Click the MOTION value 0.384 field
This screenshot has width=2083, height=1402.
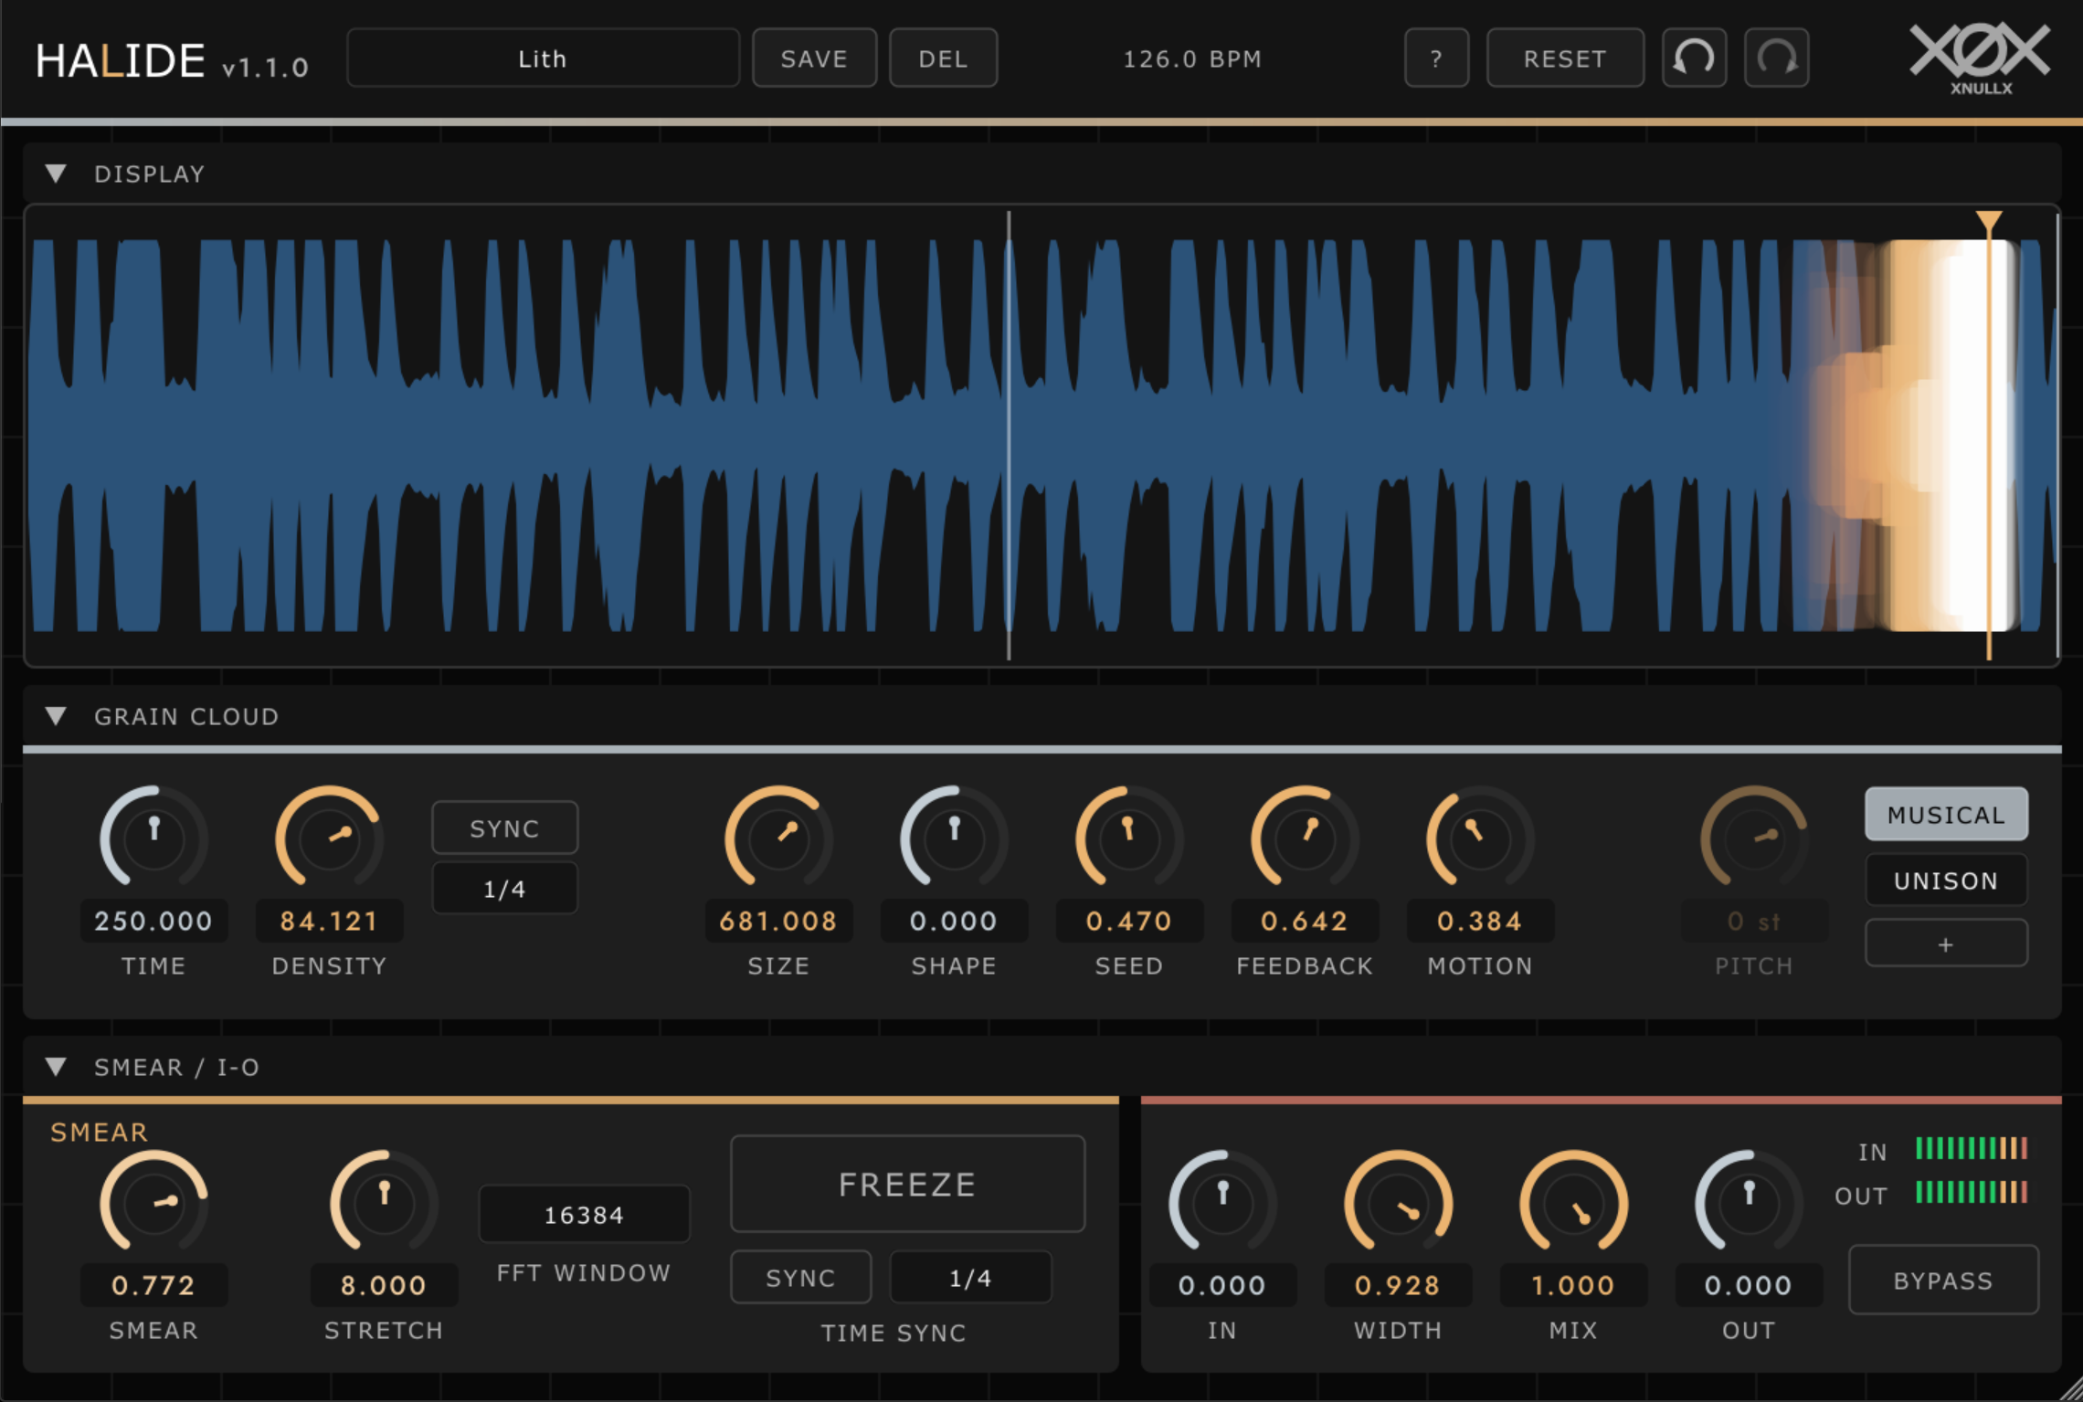[1480, 921]
